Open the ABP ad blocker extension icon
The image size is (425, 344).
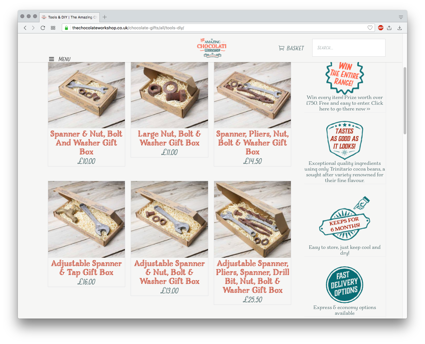tap(380, 28)
